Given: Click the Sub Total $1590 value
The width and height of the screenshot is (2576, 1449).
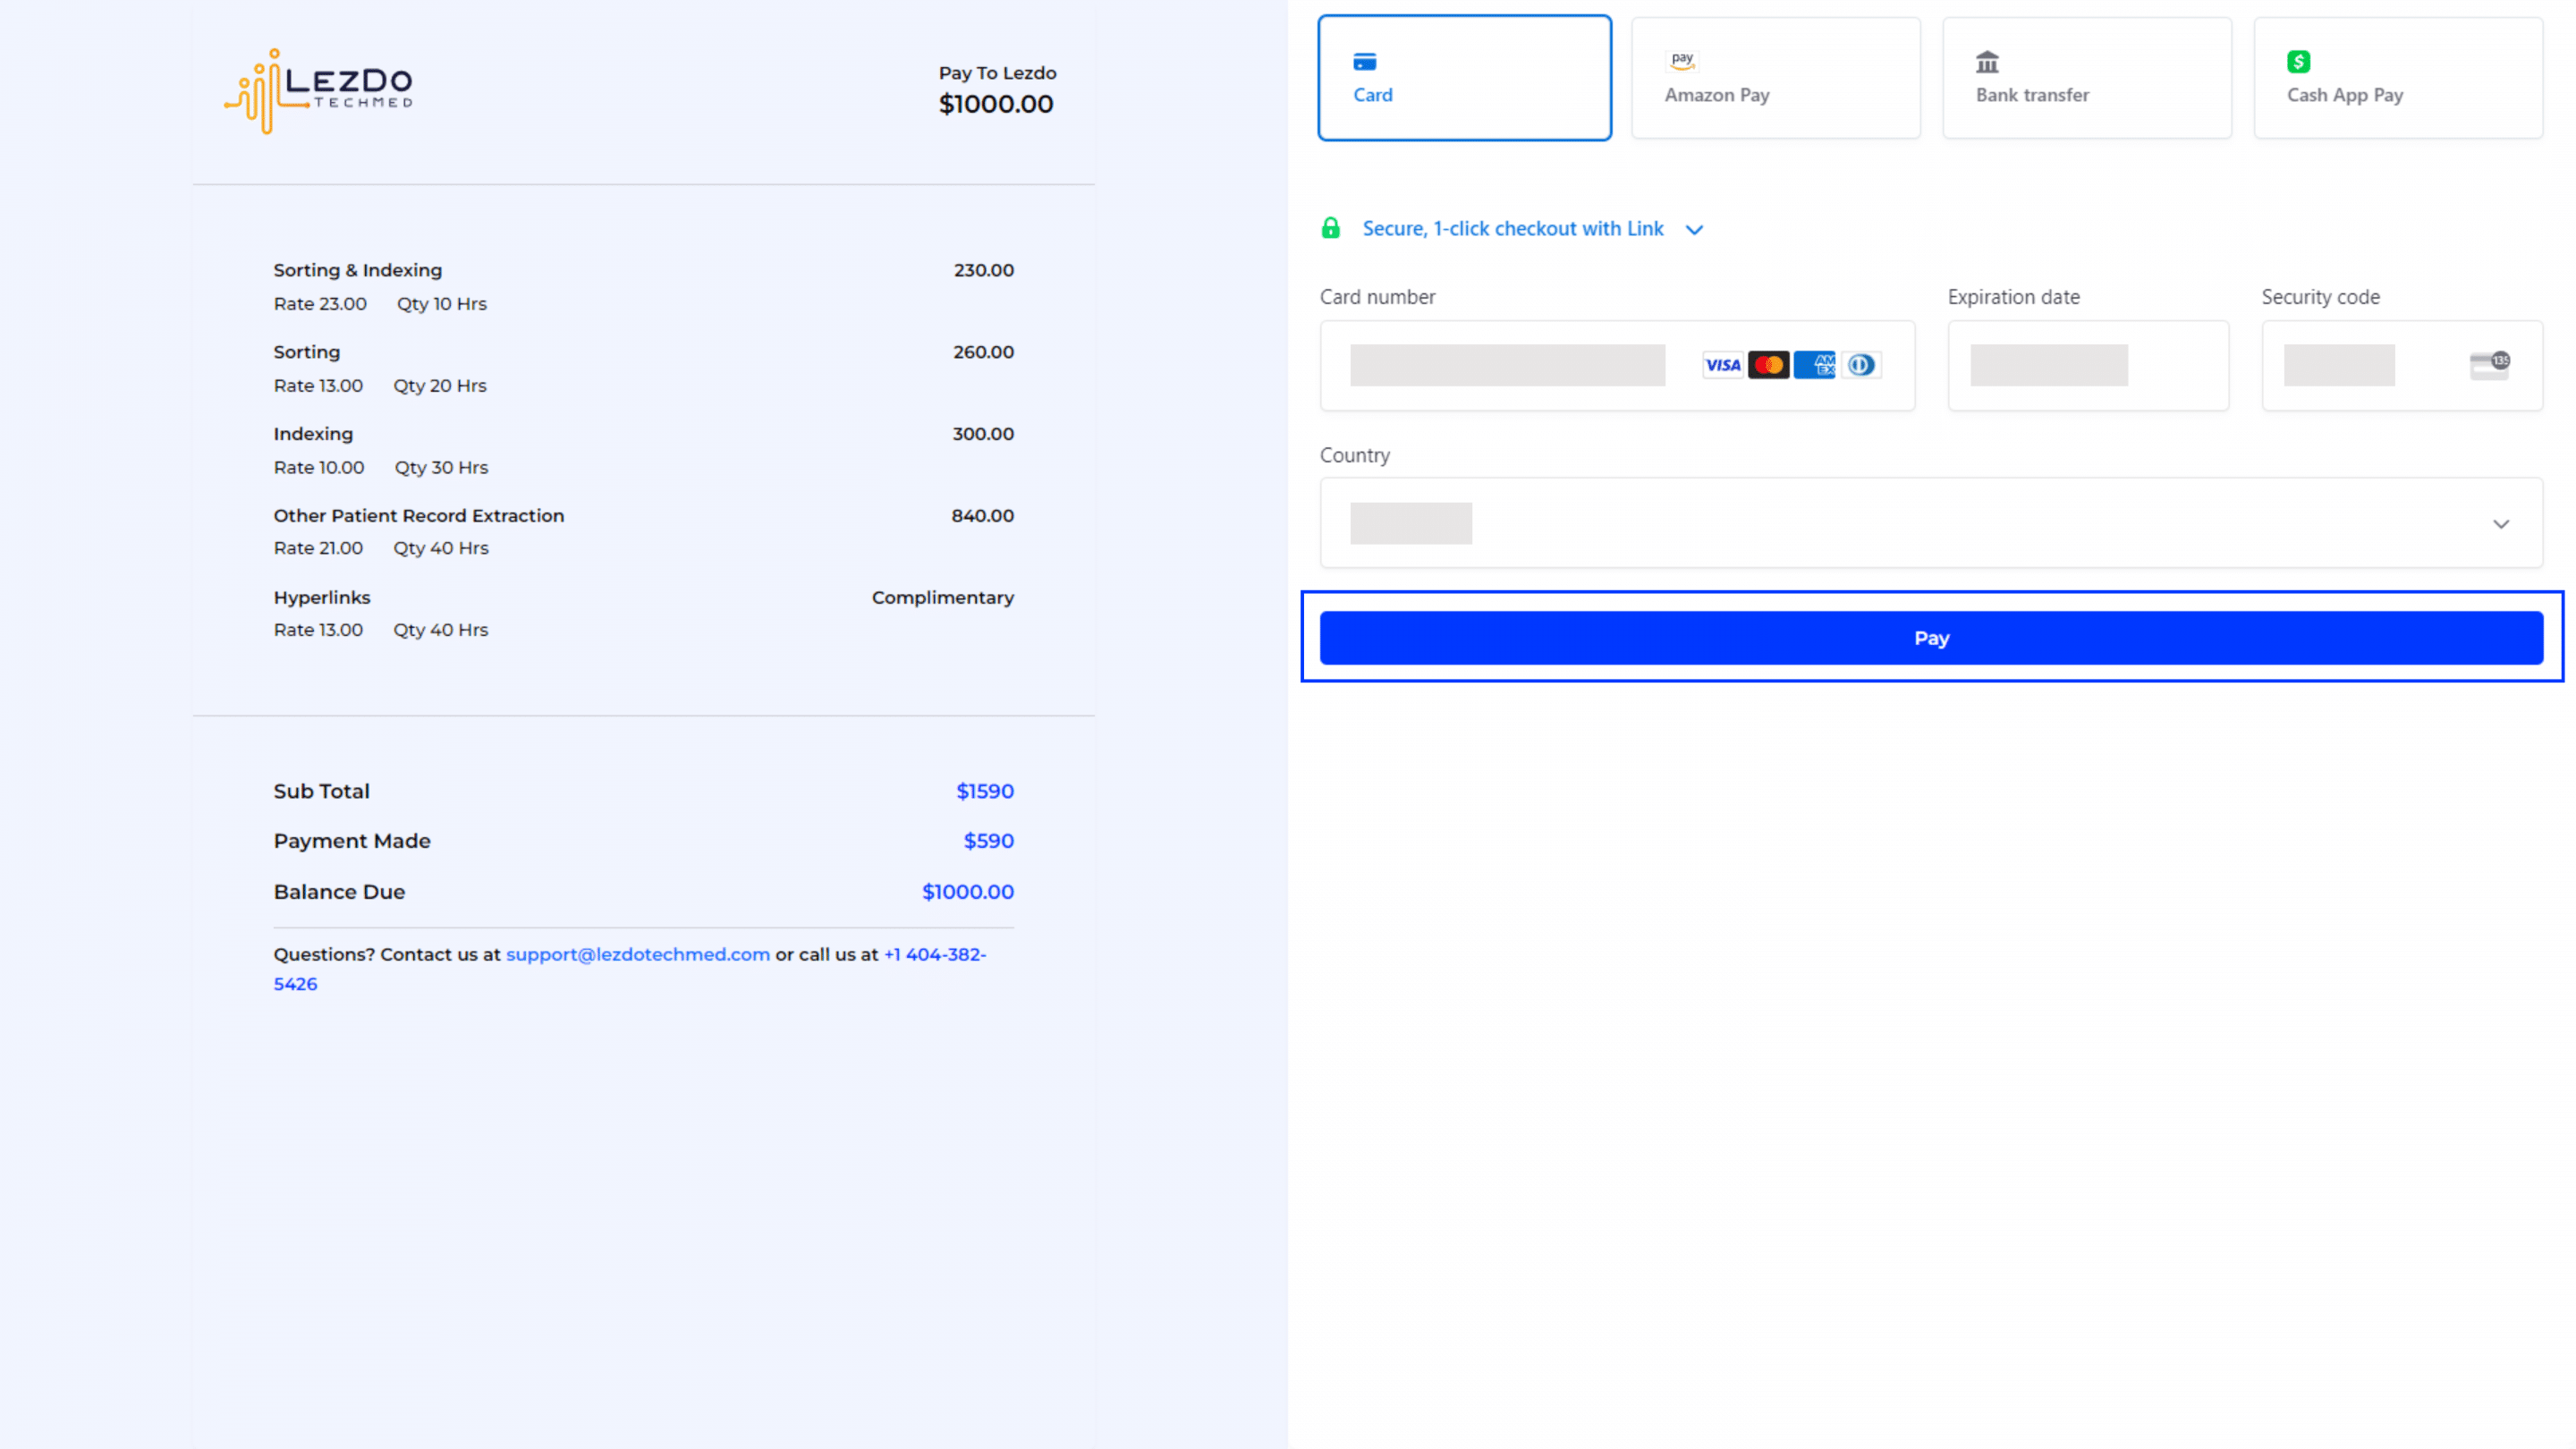Looking at the screenshot, I should coord(984,791).
